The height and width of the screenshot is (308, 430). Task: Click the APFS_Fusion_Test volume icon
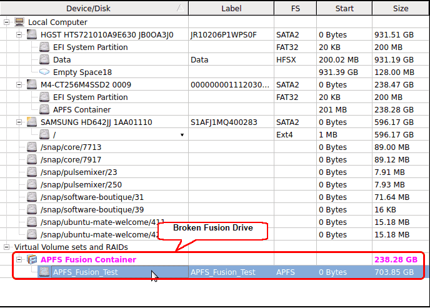(44, 272)
